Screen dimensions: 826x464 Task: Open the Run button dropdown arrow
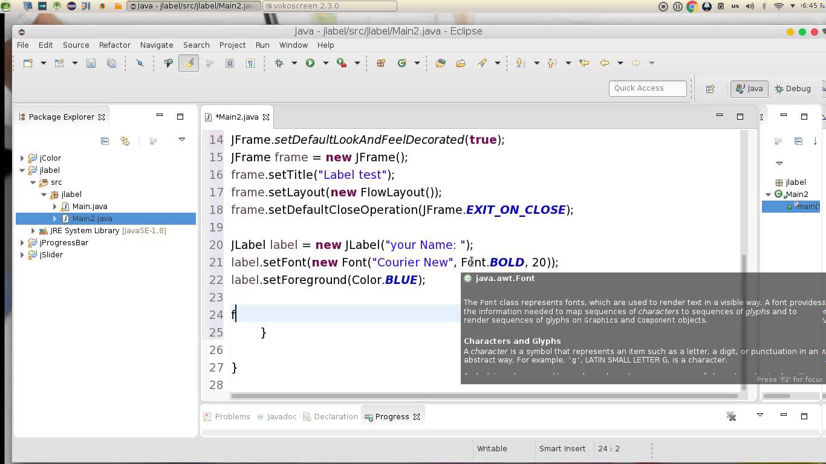(x=325, y=63)
